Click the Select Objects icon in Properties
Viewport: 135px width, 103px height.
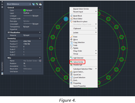(x=37, y=4)
